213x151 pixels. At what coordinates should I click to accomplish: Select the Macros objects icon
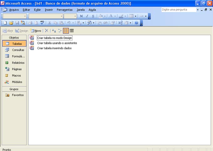coord(7,75)
